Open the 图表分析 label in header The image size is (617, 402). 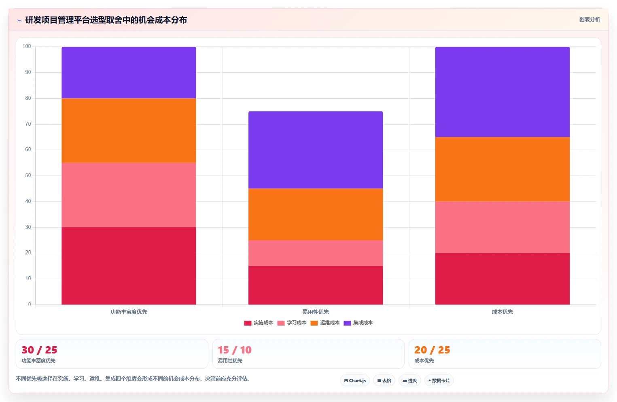[589, 19]
